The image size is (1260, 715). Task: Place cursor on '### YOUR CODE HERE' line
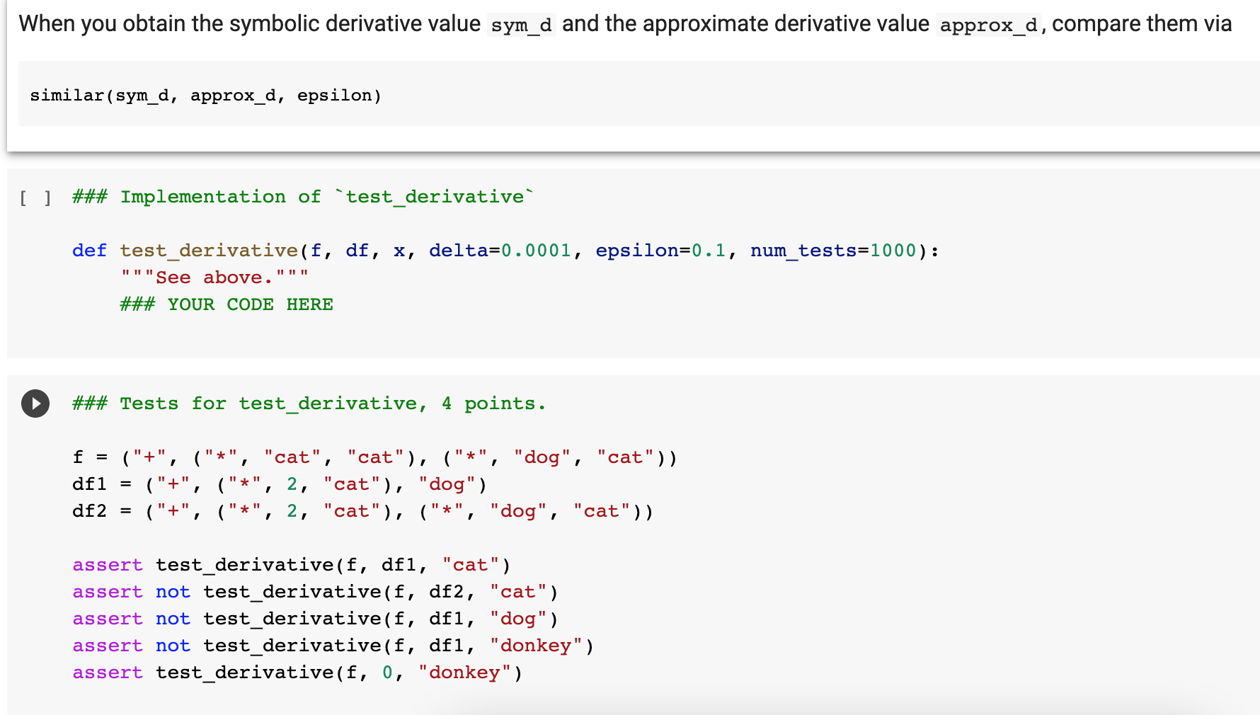click(x=227, y=304)
